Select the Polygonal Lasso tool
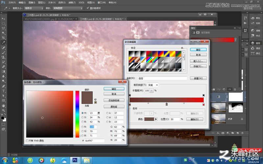This screenshot has width=263, height=164. click(3, 28)
